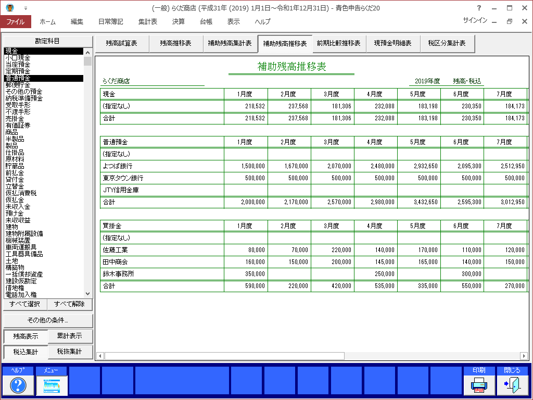Select 有価証券 in the account list
Screen dimensions: 533x400
pos(44,126)
